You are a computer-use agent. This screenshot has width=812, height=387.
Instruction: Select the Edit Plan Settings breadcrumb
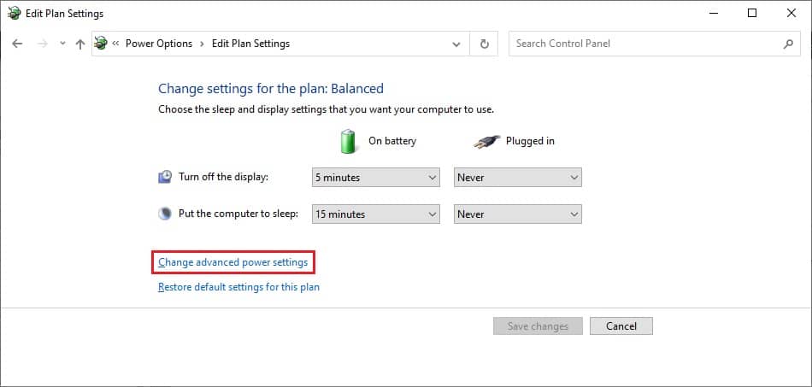pyautogui.click(x=250, y=44)
